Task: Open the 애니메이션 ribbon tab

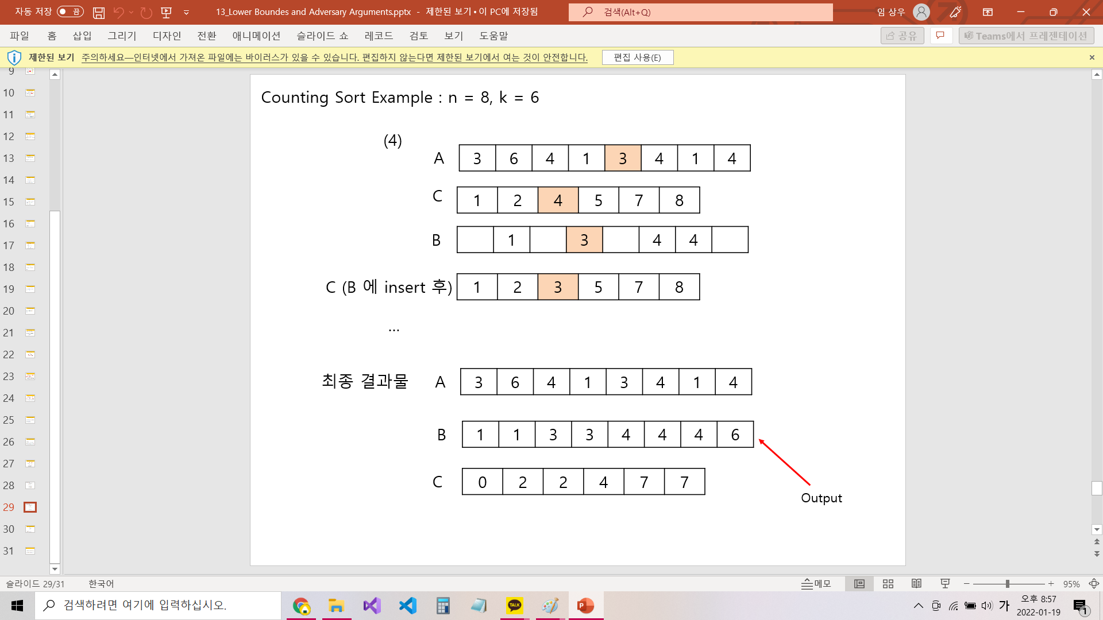Action: tap(256, 36)
